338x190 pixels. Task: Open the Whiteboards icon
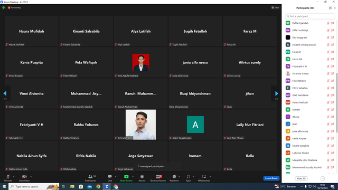(x=204, y=177)
